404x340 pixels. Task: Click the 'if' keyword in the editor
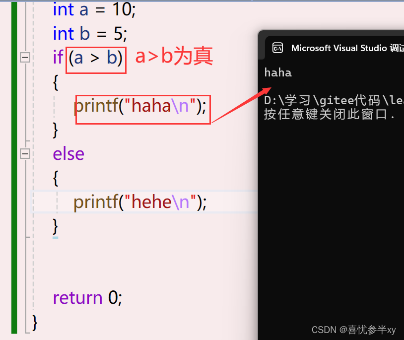(x=58, y=57)
